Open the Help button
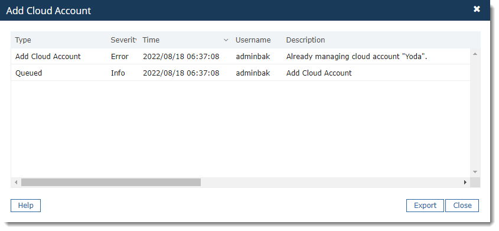499x231 pixels. click(x=26, y=206)
